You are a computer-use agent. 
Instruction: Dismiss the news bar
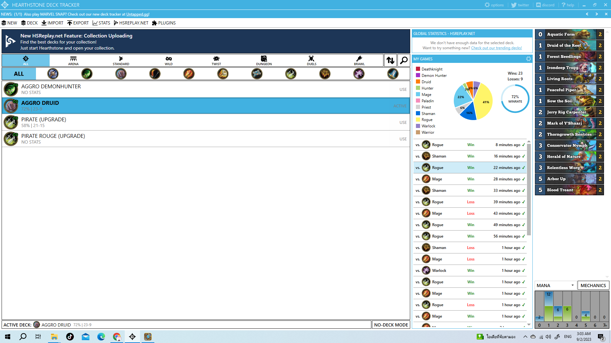tap(606, 14)
